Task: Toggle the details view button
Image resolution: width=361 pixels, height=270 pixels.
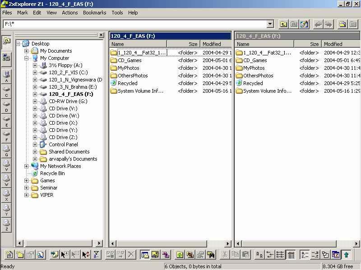Action: (291, 255)
